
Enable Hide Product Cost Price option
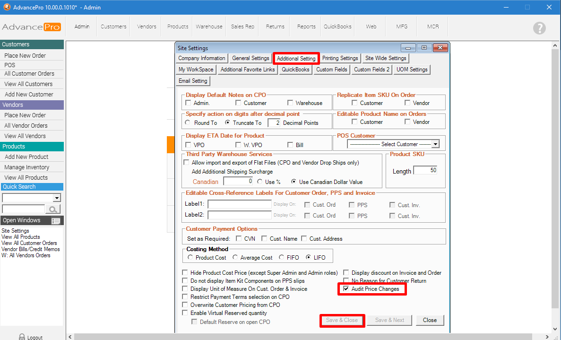[x=185, y=273]
